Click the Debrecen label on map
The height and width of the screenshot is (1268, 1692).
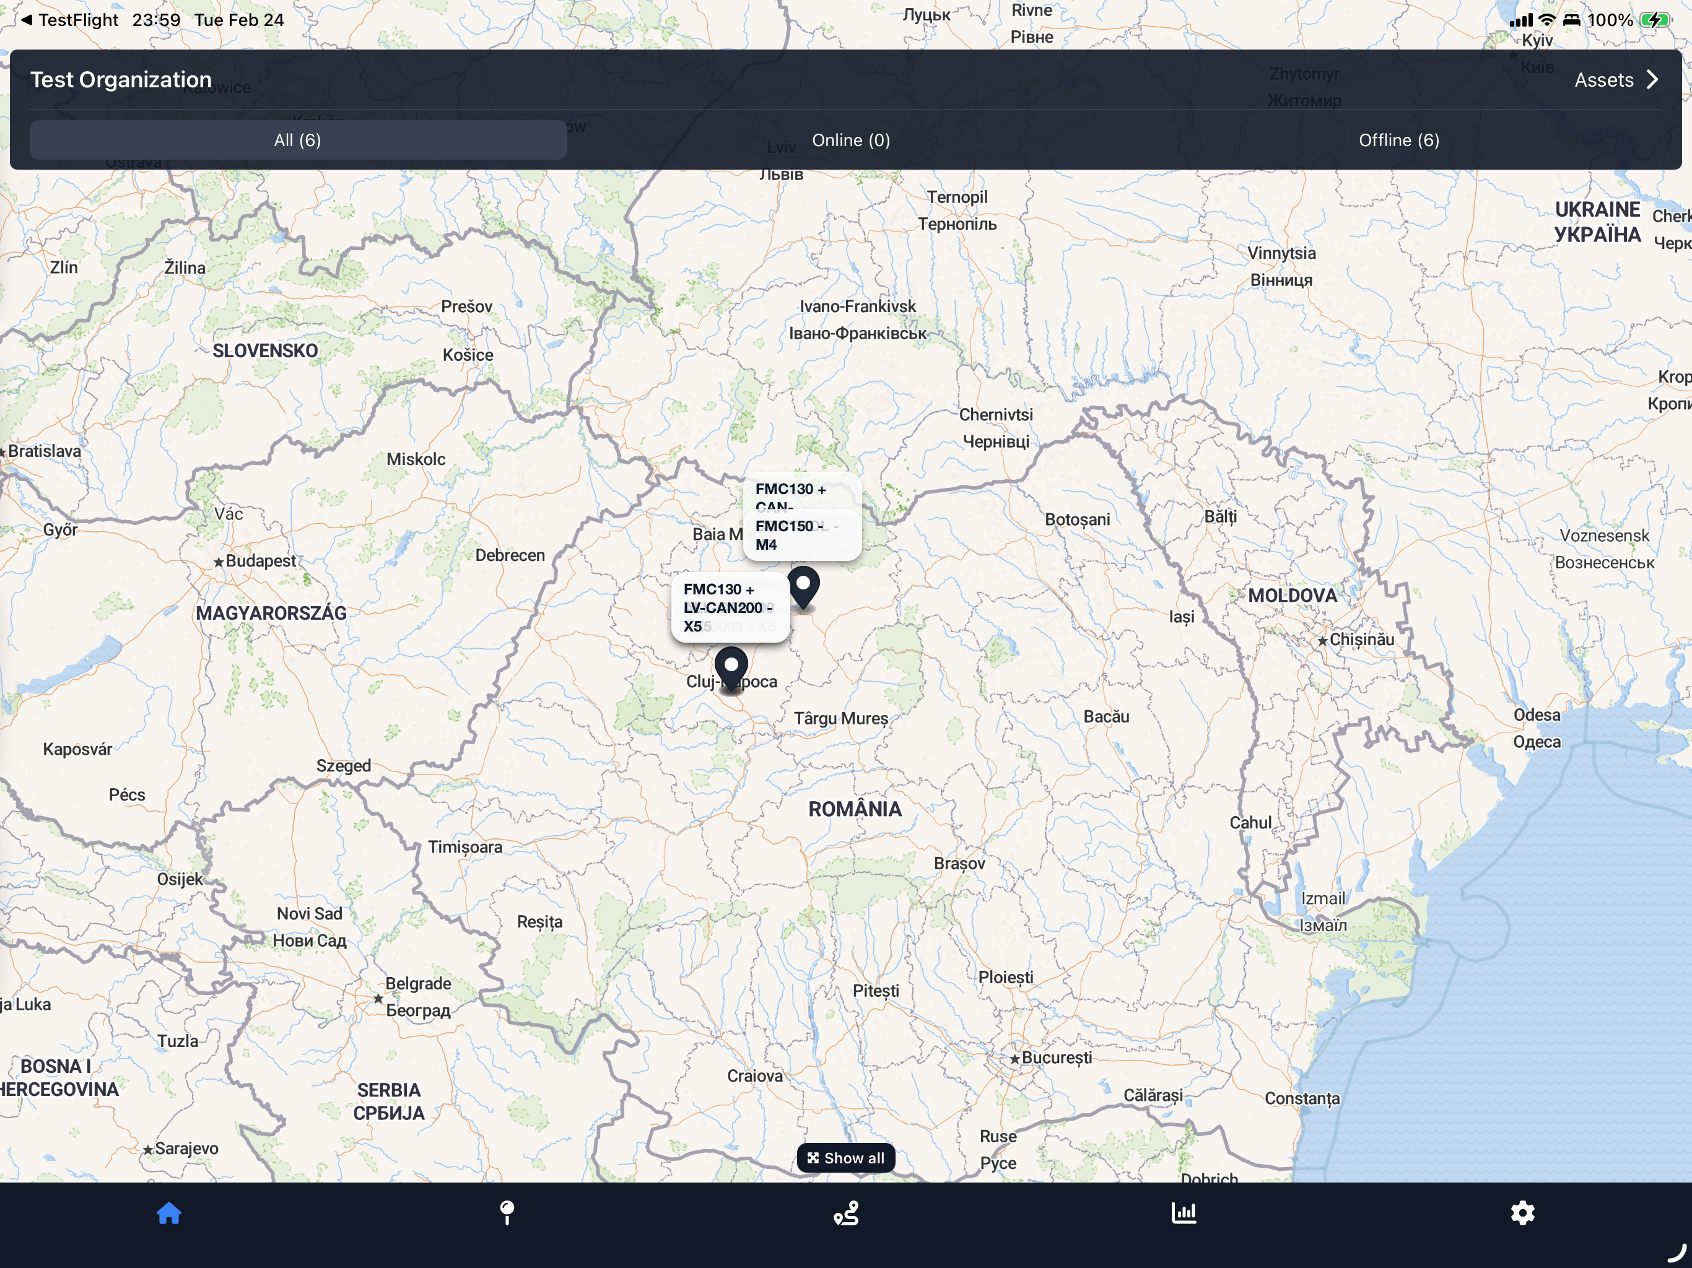510,555
